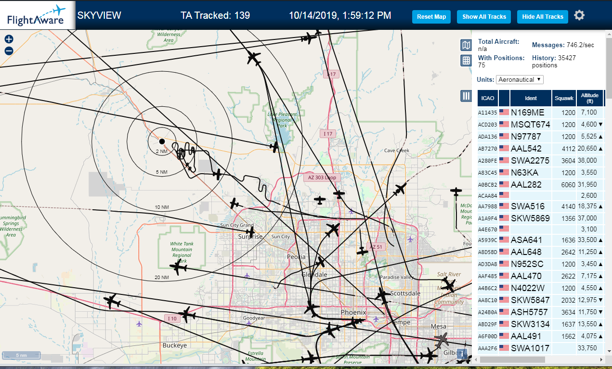Select the SWA2275 ident in the table
The image size is (612, 369).
pos(530,161)
